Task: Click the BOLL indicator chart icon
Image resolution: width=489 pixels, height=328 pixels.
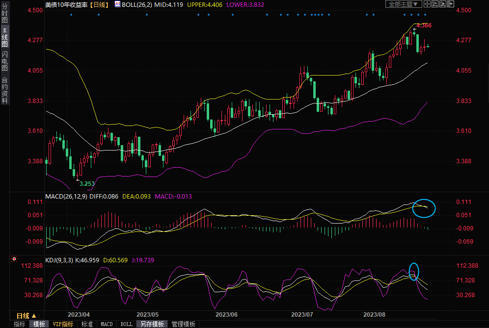Action: point(117,4)
